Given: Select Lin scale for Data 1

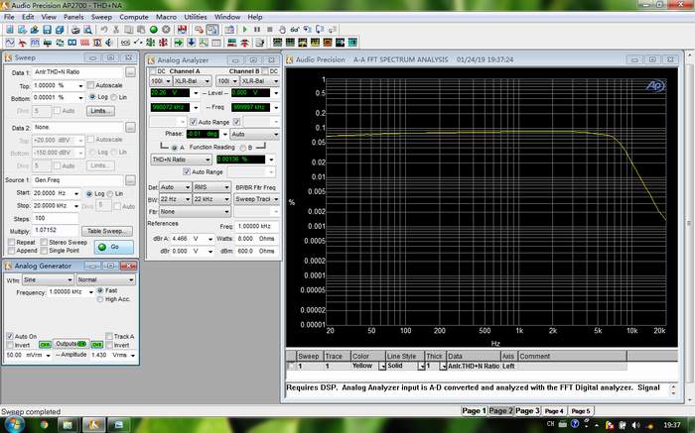Looking at the screenshot, I should pos(114,97).
